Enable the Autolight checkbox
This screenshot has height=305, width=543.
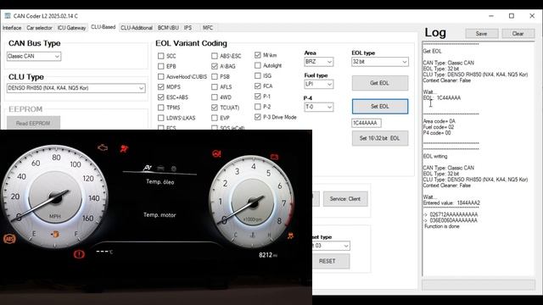(258, 65)
